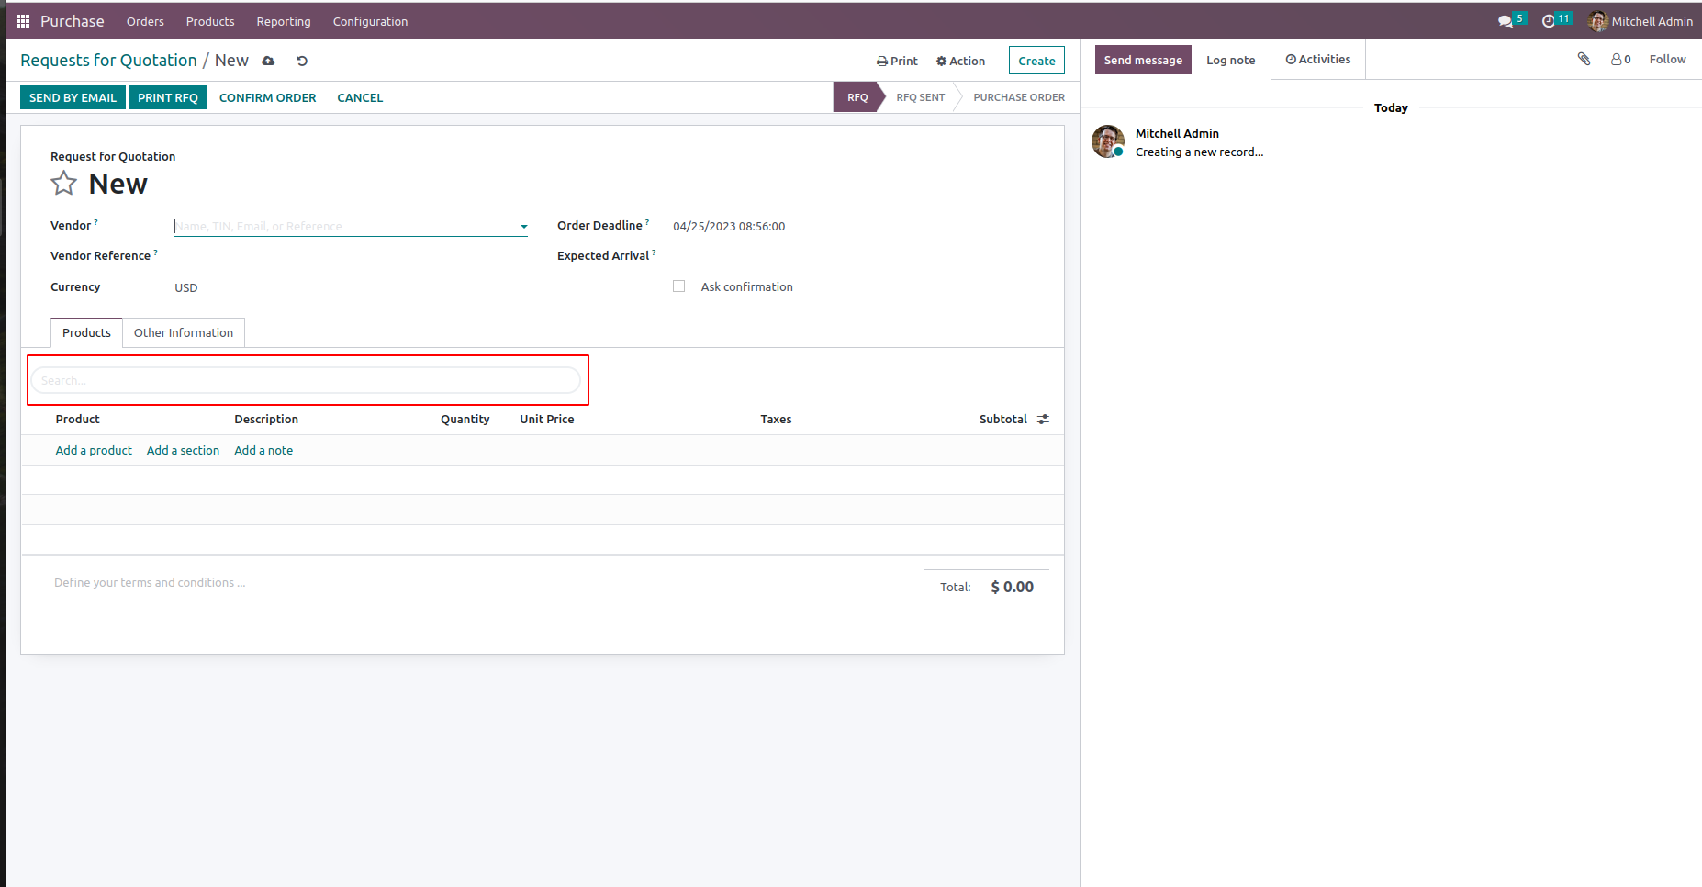Click the Description column header
This screenshot has height=887, width=1702.
pyautogui.click(x=266, y=419)
